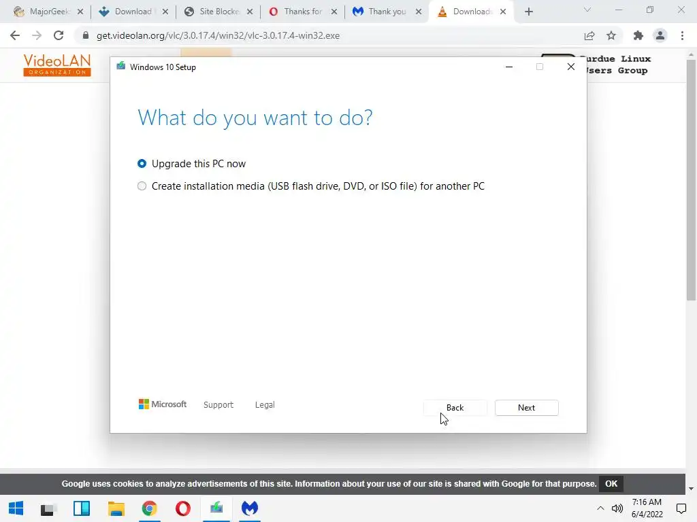
Task: Open the blue panel app on taskbar
Action: pos(82,508)
